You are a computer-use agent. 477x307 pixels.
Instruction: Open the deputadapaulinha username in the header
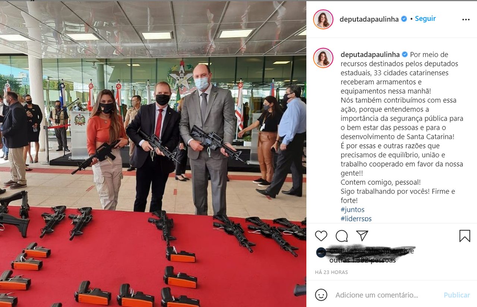369,19
